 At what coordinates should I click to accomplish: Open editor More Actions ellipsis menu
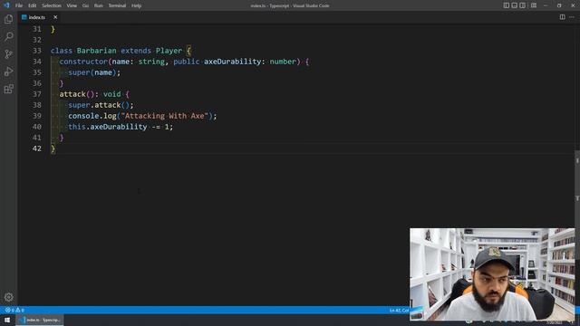pos(572,17)
